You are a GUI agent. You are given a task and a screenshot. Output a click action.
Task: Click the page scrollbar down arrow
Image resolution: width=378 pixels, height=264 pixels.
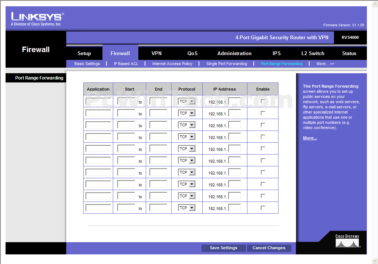[375, 261]
